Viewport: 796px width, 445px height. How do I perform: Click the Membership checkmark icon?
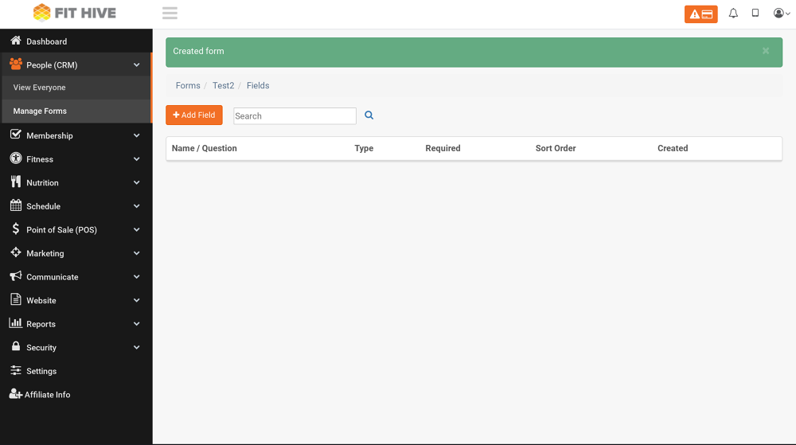pos(16,135)
